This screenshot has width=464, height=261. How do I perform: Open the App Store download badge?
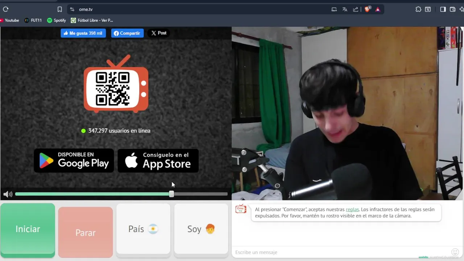(x=158, y=160)
